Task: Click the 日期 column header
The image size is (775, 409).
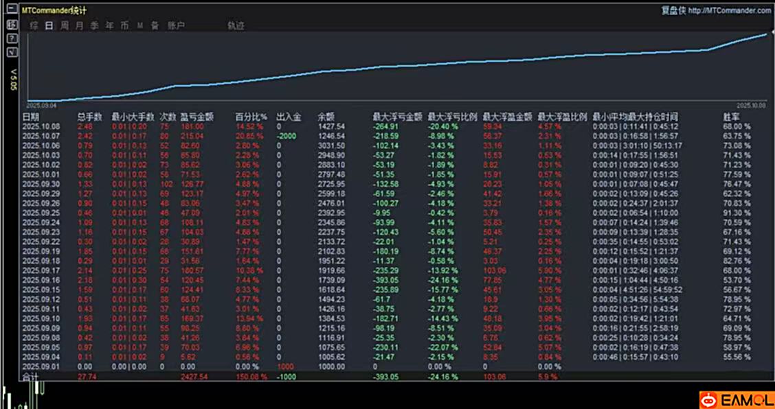Action: click(32, 117)
